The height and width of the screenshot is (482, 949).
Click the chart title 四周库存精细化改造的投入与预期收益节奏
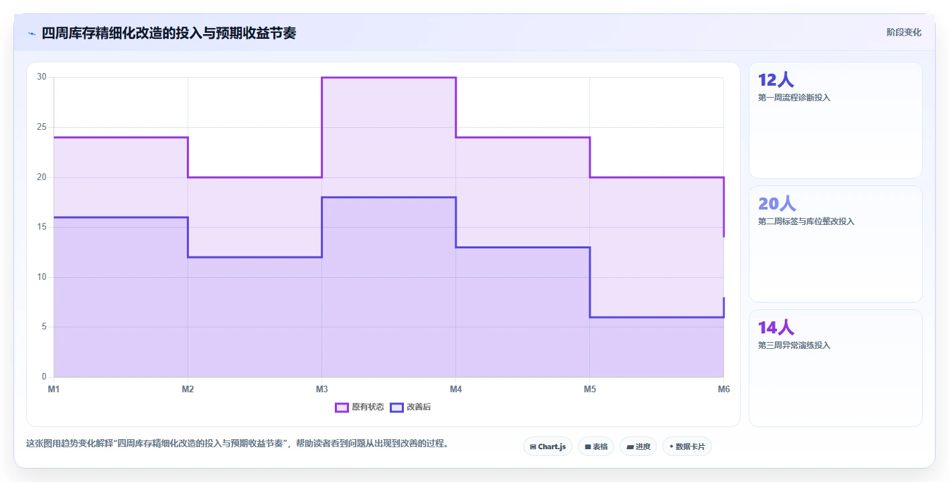click(x=169, y=33)
